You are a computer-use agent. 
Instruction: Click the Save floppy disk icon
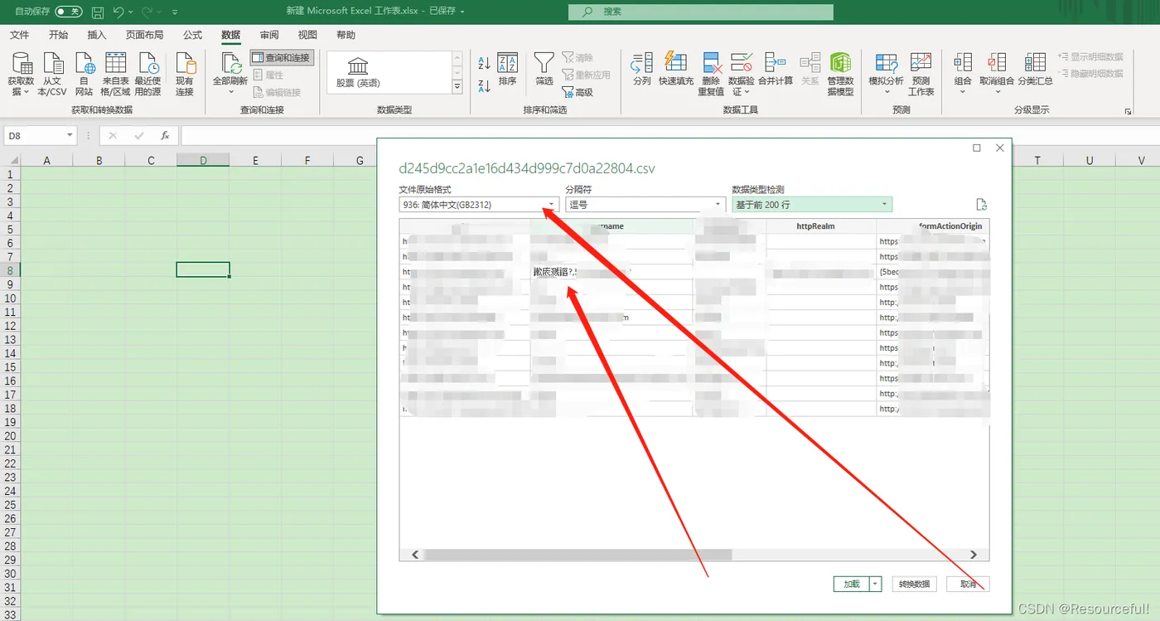pos(98,12)
